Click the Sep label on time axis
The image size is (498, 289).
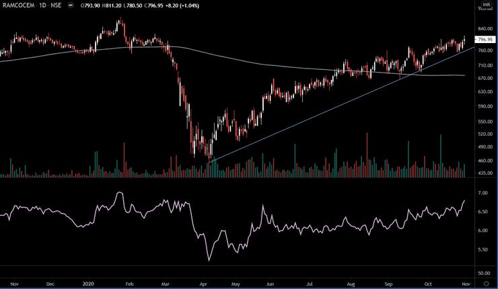click(x=388, y=284)
